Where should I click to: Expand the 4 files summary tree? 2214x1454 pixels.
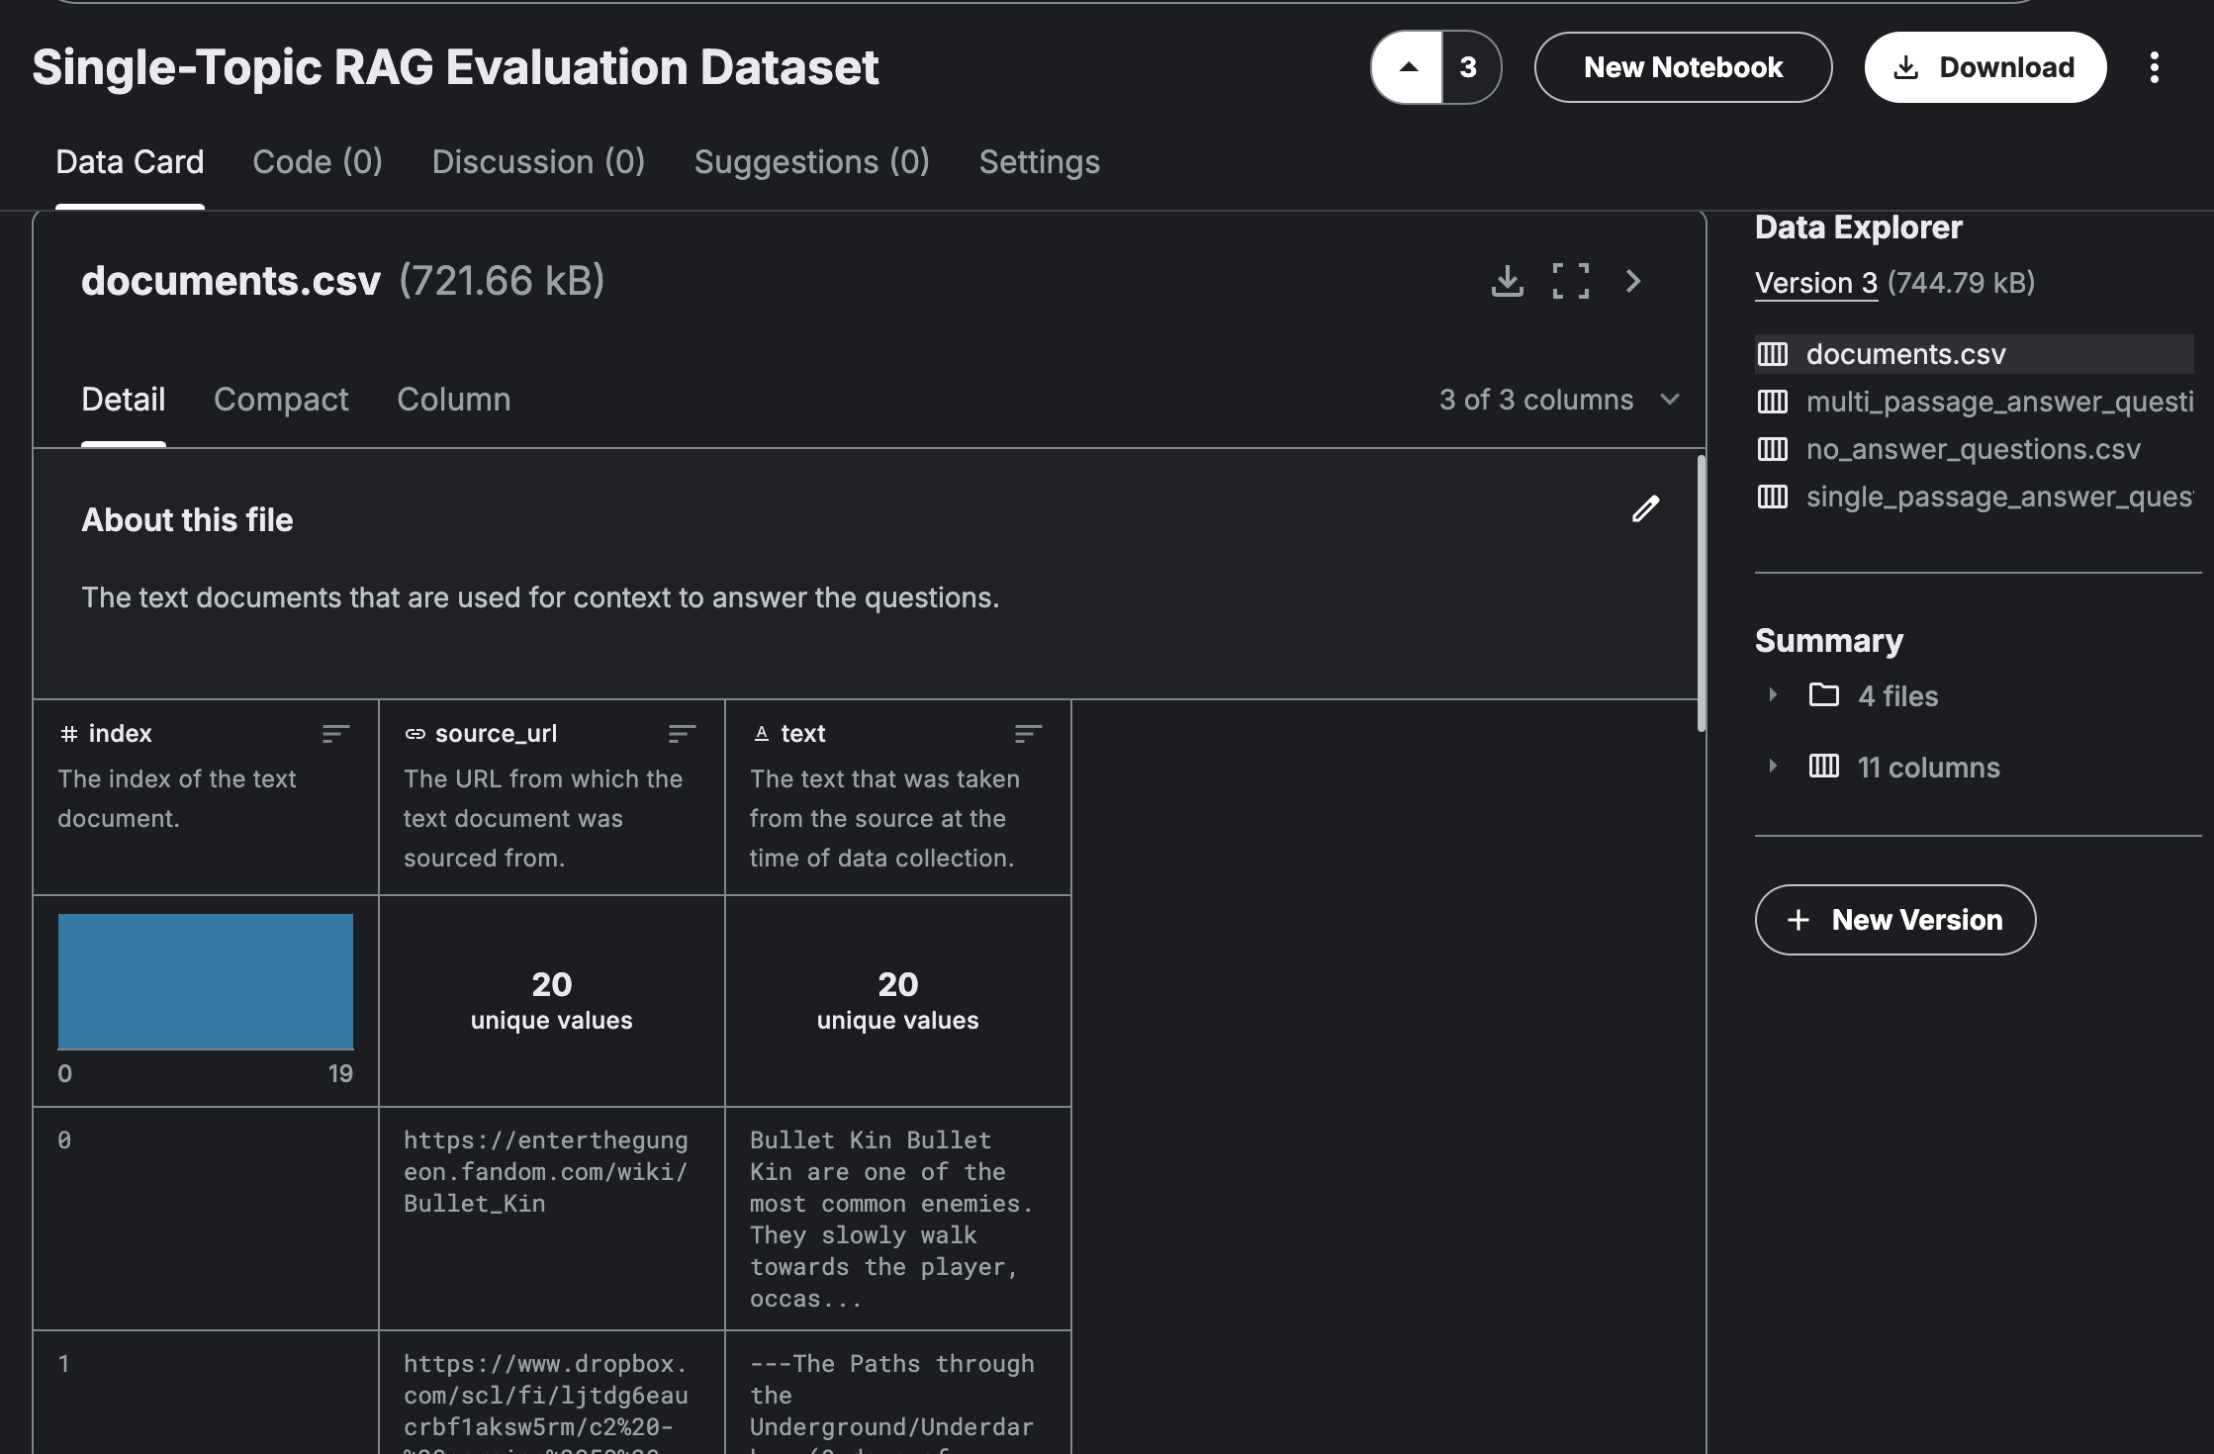point(1773,695)
